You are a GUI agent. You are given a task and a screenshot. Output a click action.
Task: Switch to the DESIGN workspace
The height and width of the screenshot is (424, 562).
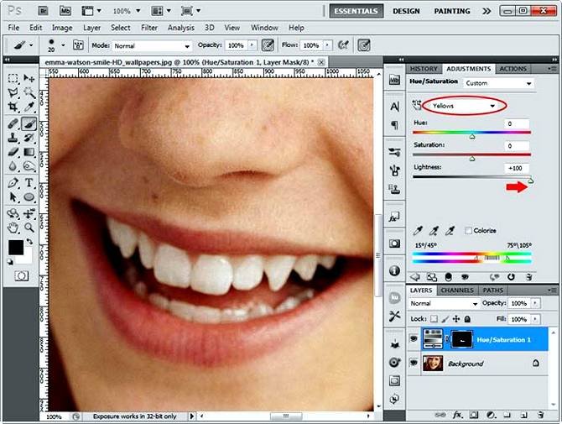point(406,12)
